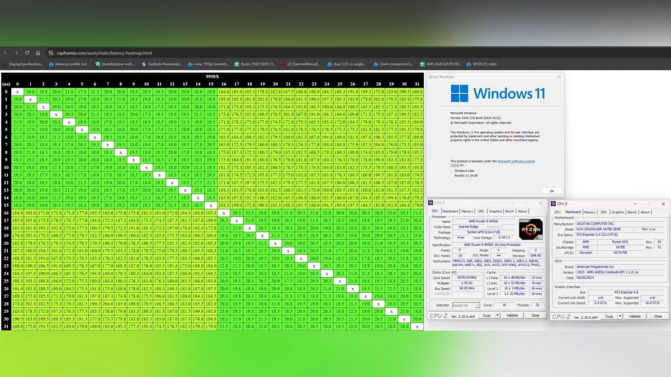This screenshot has width=671, height=377.
Task: Click the Name field AMD Ryzen 9 9950X
Action: (x=484, y=222)
